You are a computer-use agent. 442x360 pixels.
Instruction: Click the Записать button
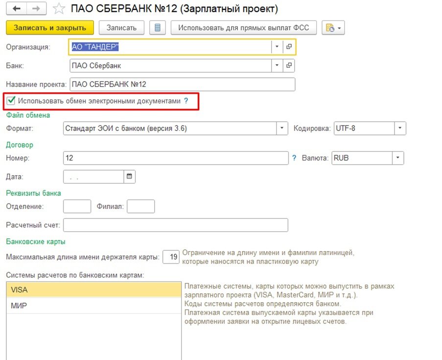pyautogui.click(x=121, y=27)
